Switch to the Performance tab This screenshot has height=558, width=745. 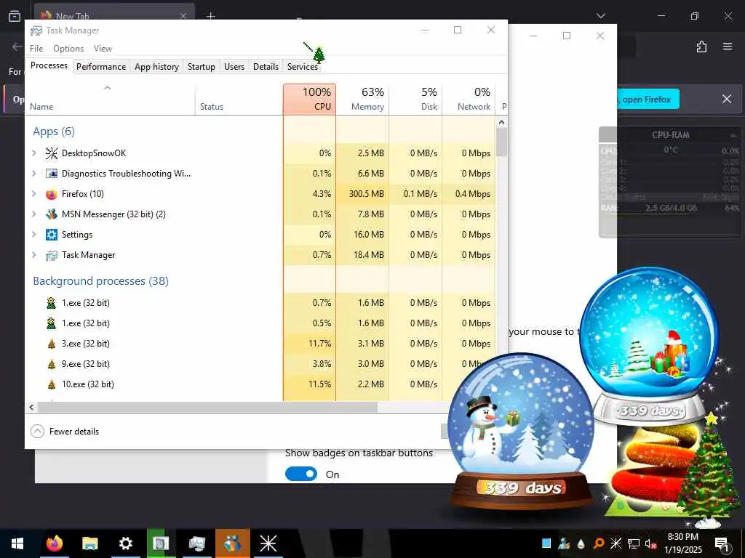101,66
